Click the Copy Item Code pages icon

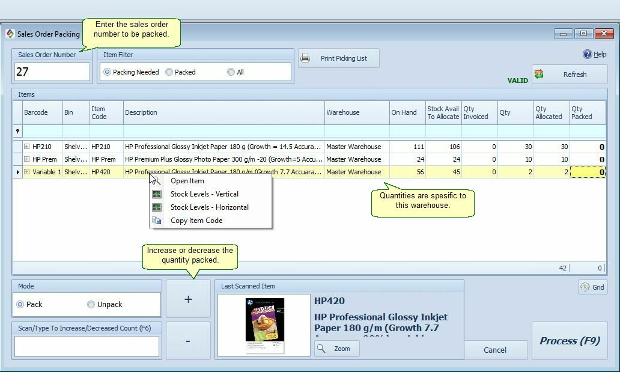pos(157,221)
